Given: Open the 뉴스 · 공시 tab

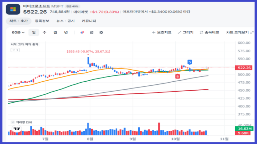Looking at the screenshot, I should (65, 21).
